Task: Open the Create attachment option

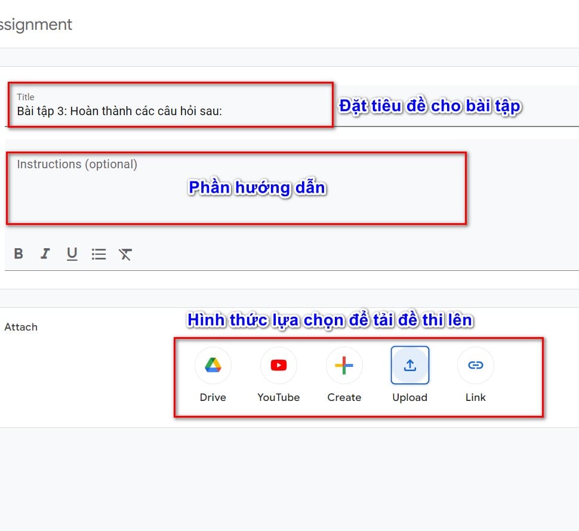Action: [x=344, y=365]
